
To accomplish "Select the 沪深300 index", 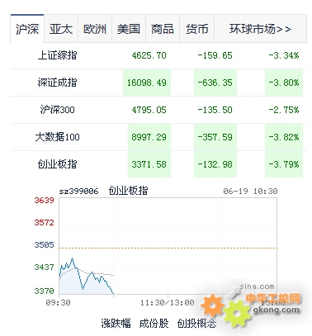I will pyautogui.click(x=57, y=110).
